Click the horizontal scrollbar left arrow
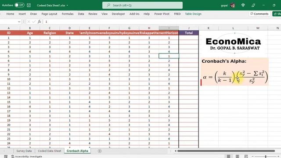Image resolution: width=281 pixels, height=158 pixels. (x=176, y=151)
